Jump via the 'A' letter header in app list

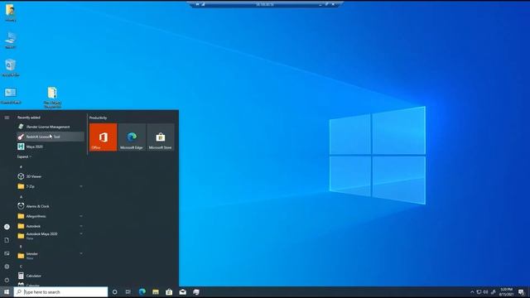tap(21, 197)
